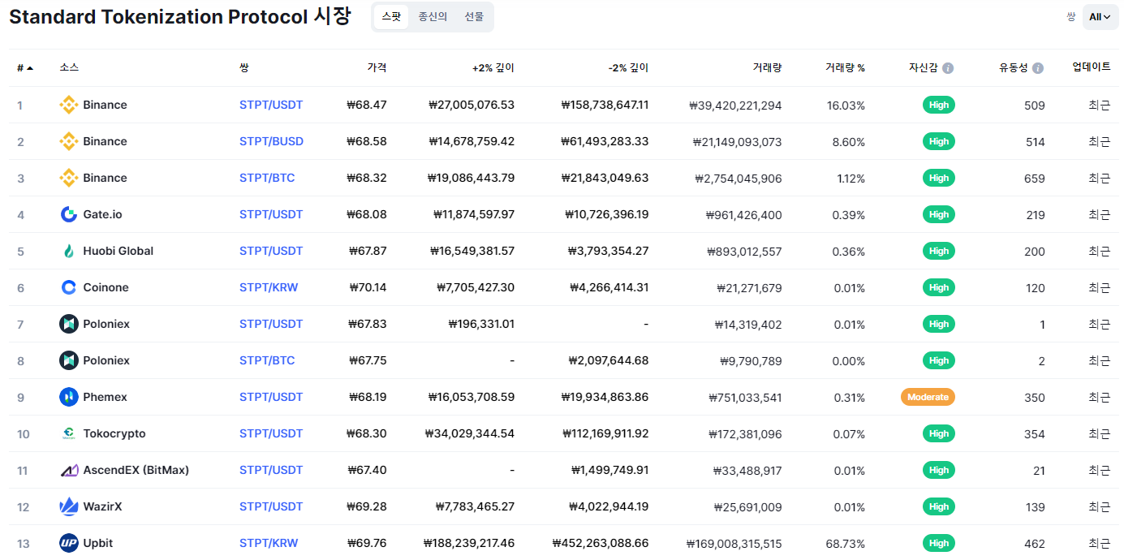Open the Phemex STPT/USDT pair link
1124x560 pixels.
tap(271, 397)
